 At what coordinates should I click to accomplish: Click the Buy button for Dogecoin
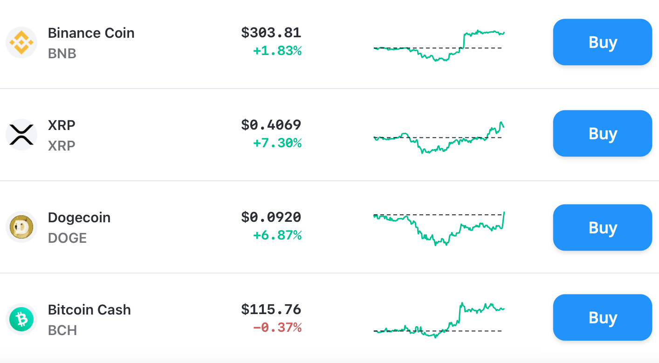click(x=602, y=227)
